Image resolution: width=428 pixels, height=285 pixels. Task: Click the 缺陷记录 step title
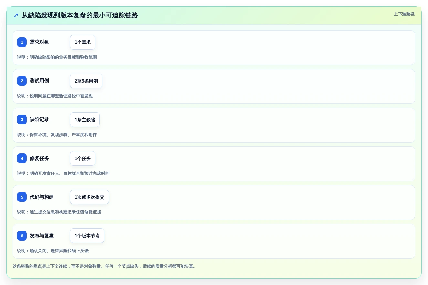click(39, 120)
